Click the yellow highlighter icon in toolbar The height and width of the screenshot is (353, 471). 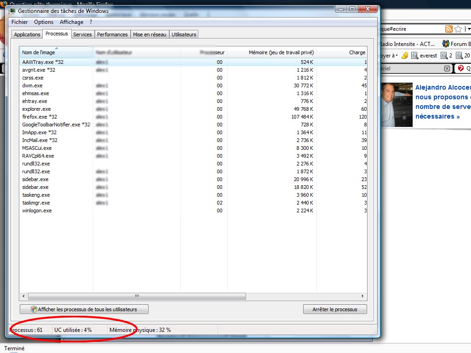coord(404,56)
